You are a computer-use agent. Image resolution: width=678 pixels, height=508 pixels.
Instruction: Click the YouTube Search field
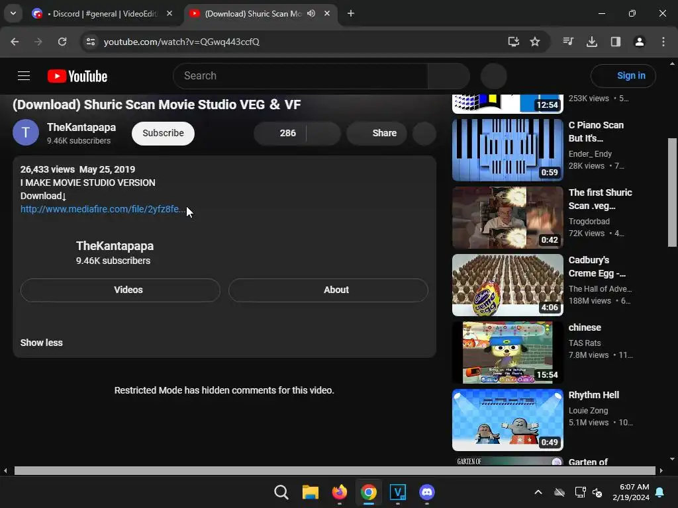(301, 76)
